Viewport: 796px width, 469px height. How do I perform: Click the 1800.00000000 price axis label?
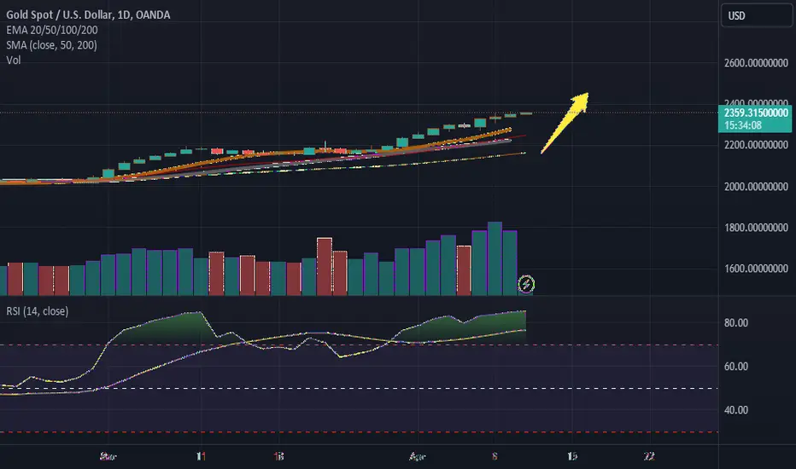(756, 228)
